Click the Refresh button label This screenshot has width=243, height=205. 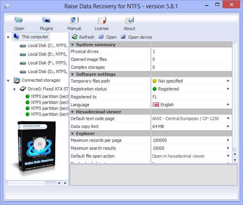pyautogui.click(x=87, y=37)
